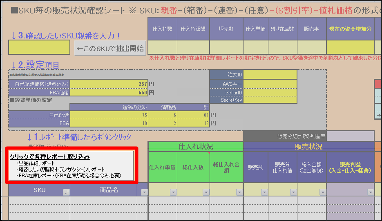Open the 商品名 column filter dropdown

[143, 192]
